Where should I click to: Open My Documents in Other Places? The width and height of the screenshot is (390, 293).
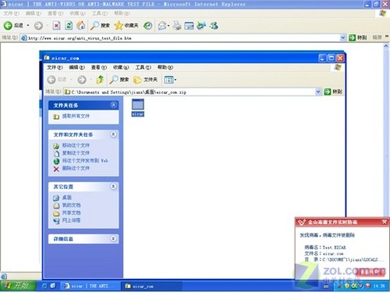pos(71,205)
